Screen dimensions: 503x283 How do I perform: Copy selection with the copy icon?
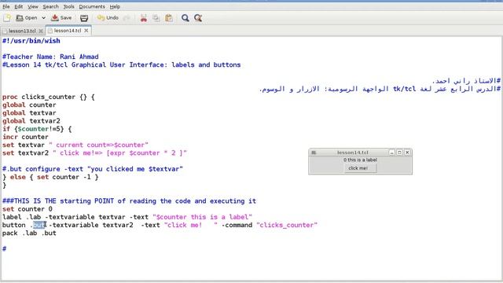tap(156, 18)
